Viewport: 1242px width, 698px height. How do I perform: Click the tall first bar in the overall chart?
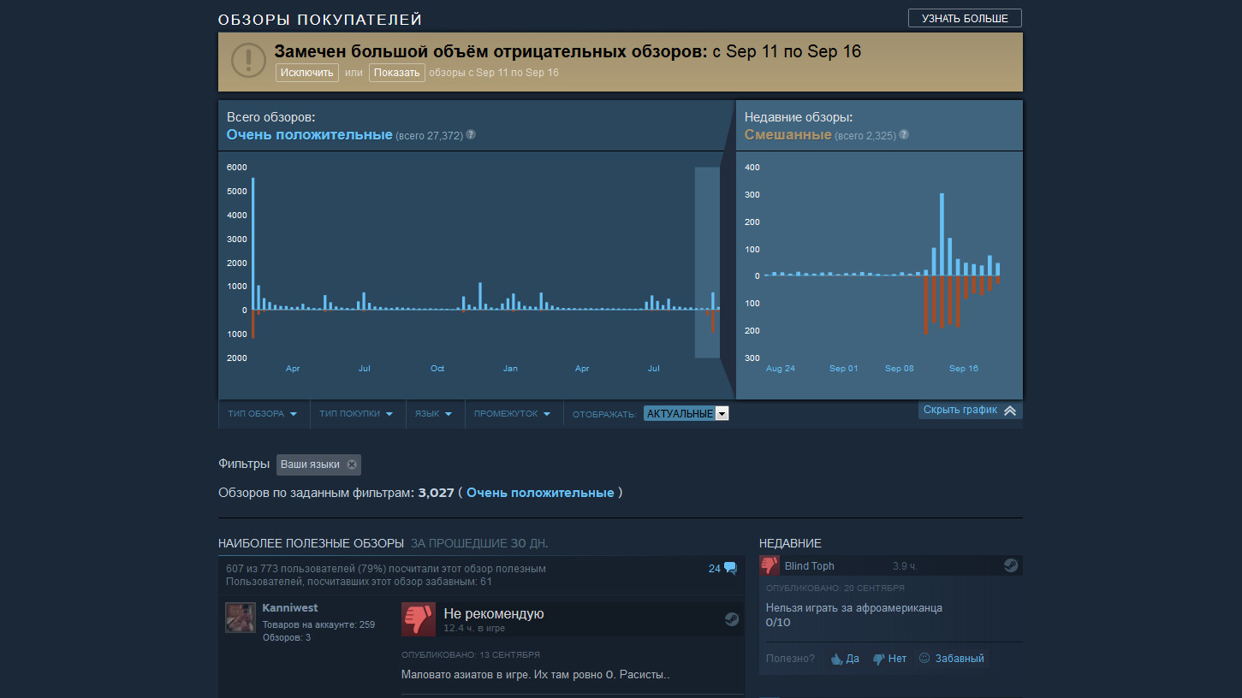point(253,244)
